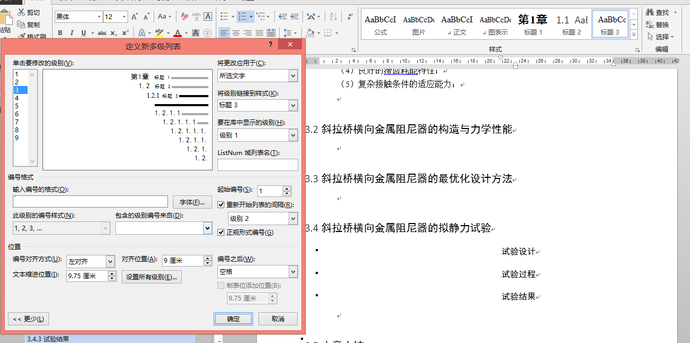690x343 pixels.
Task: Apply the 标题 1 style
Action: tap(533, 24)
